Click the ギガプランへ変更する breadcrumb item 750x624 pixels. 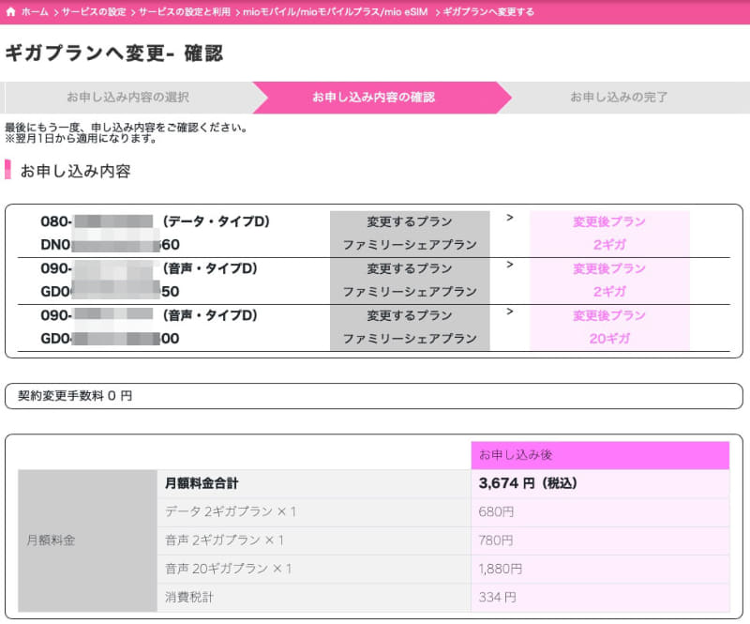pyautogui.click(x=488, y=12)
